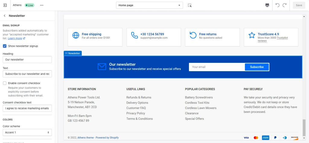Open the Delivery Options link

point(137,102)
